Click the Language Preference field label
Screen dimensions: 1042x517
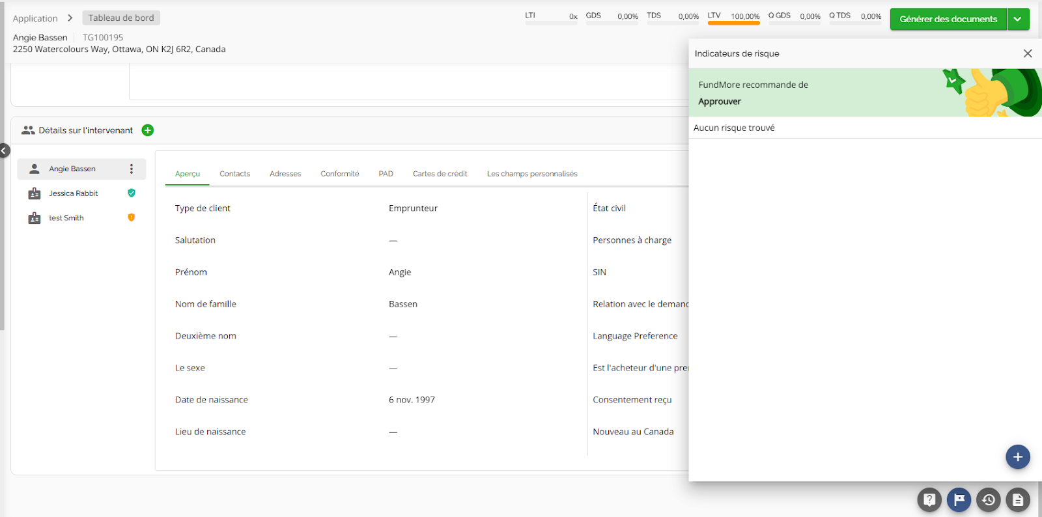tap(635, 336)
